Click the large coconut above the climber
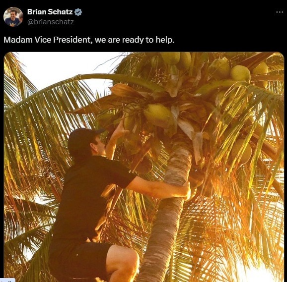287x282 pixels. pos(158,115)
